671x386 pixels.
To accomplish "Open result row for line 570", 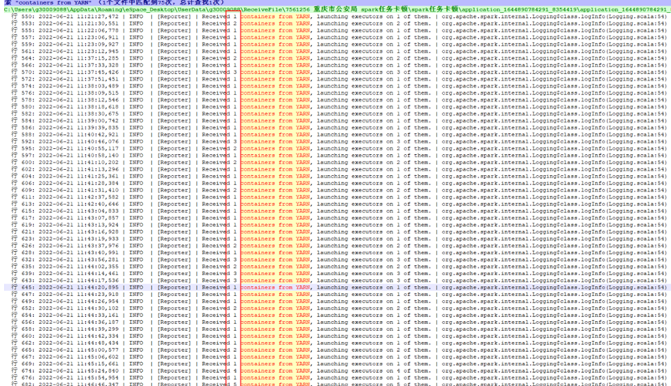I will (x=337, y=72).
